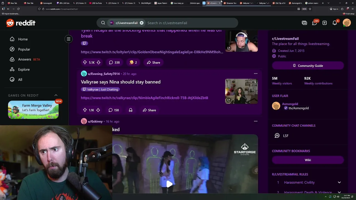Open the browser tab list dropdown
The height and width of the screenshot is (200, 356).
click(328, 3)
